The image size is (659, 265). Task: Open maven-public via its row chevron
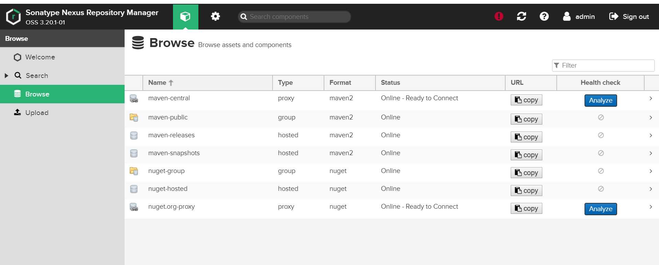click(651, 117)
